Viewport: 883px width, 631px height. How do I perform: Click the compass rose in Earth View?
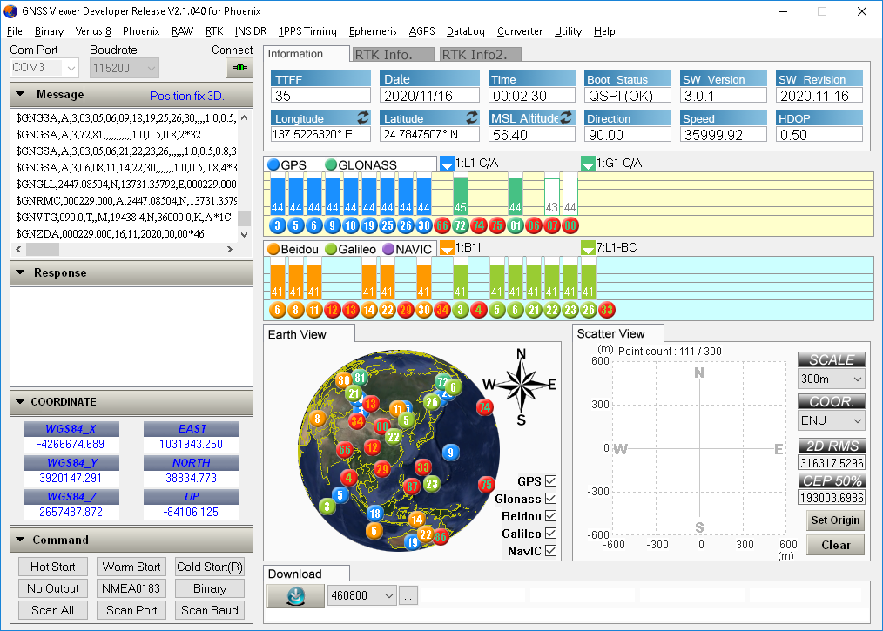coord(521,386)
